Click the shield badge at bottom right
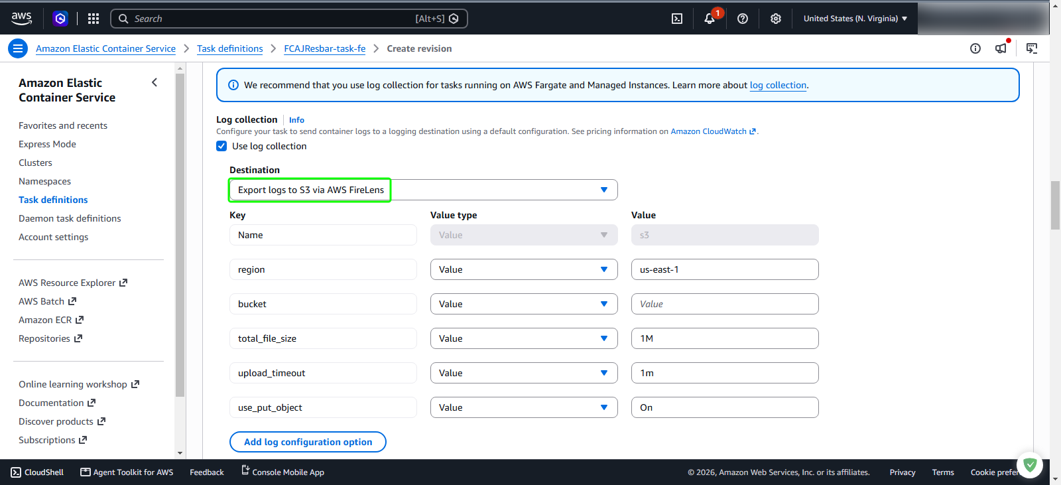 pos(1030,465)
